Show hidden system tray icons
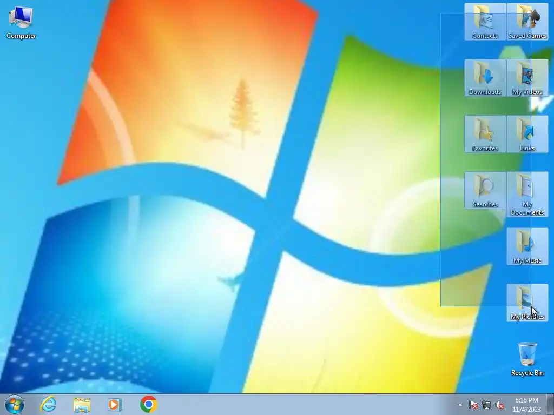The height and width of the screenshot is (415, 554). click(460, 405)
